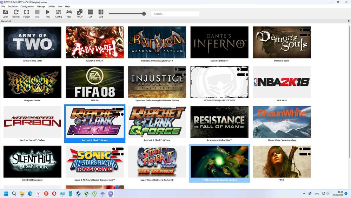Click custom config badge on Injustice
This screenshot has width=351, height=198.
coord(180,72)
